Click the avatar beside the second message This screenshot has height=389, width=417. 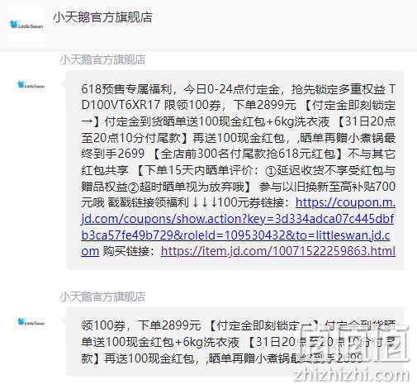(x=31, y=322)
